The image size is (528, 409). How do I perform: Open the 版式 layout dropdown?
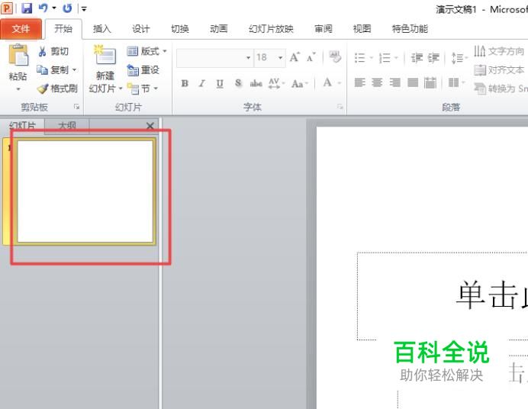coord(146,51)
